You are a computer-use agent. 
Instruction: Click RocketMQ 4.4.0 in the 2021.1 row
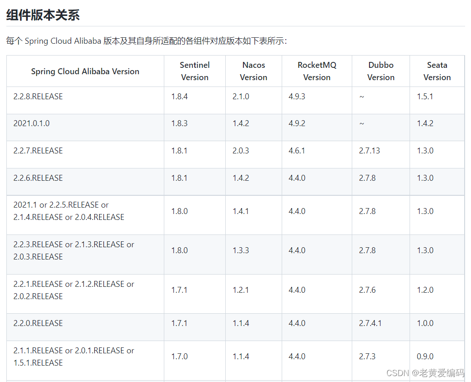(297, 211)
